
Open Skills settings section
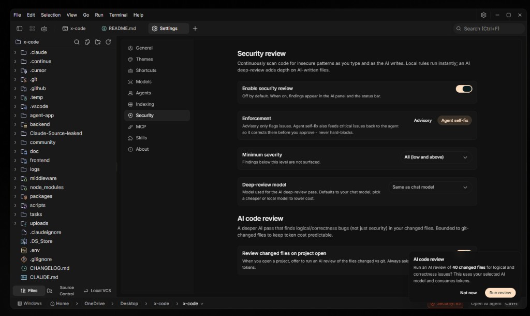coord(157,138)
